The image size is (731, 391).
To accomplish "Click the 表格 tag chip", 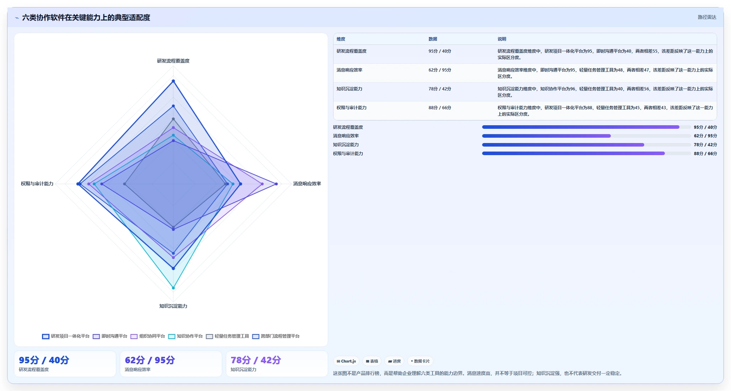I will click(372, 361).
